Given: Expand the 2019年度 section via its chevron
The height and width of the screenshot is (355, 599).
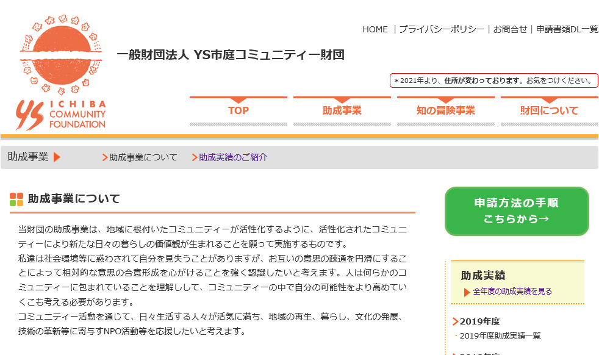Looking at the screenshot, I should click(x=455, y=322).
